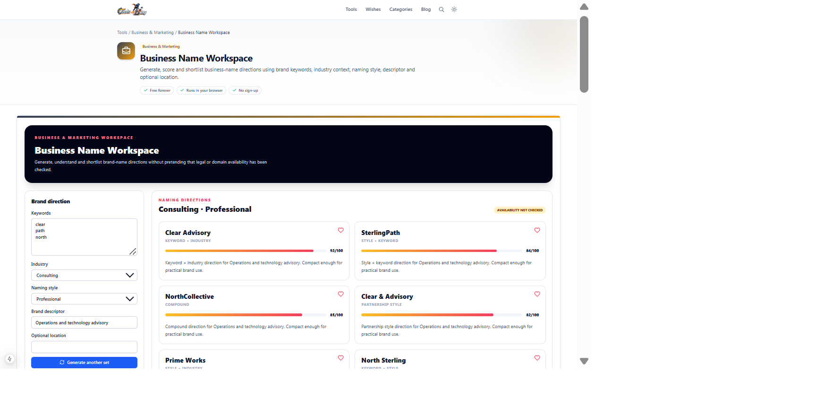Open the Tools menu item
Screen dimensions: 816x416
pos(351,9)
